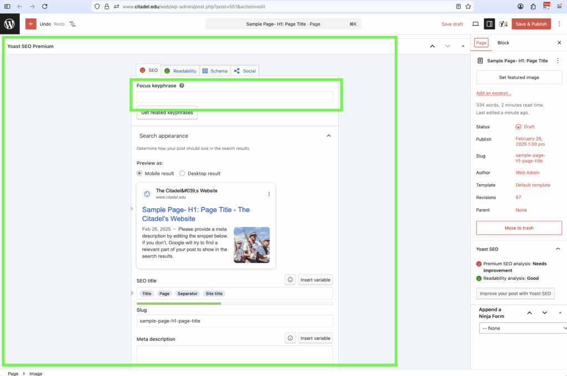Click the Save & Publish button
This screenshot has height=376, width=567.
coord(530,24)
